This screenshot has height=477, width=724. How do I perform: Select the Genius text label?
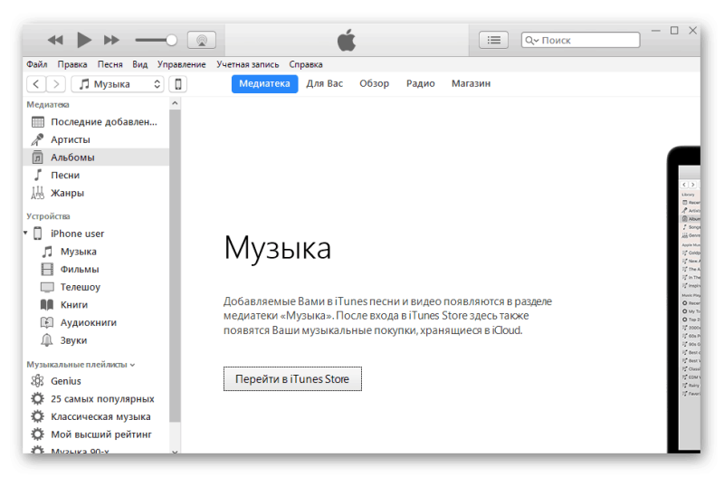pos(66,381)
